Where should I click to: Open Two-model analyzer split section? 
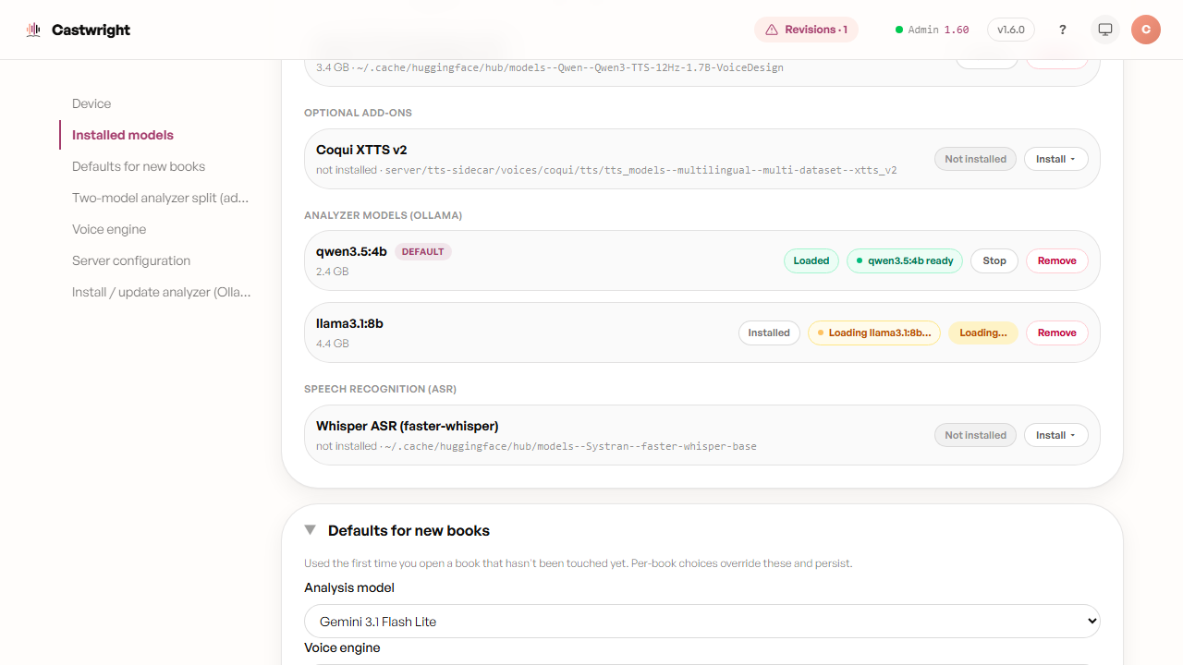pyautogui.click(x=161, y=198)
